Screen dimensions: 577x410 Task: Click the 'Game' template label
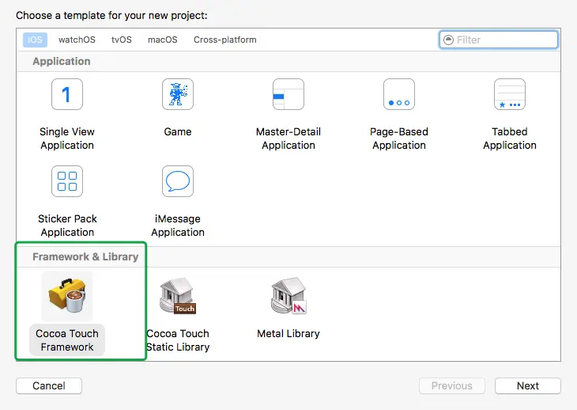pyautogui.click(x=178, y=132)
